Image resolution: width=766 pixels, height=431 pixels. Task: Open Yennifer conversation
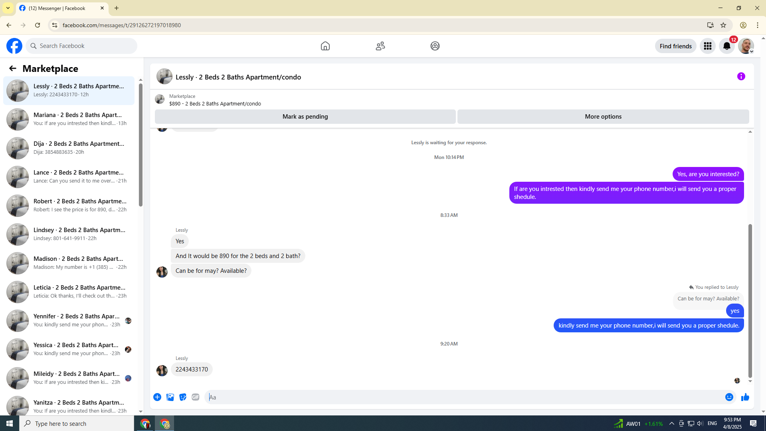point(69,321)
